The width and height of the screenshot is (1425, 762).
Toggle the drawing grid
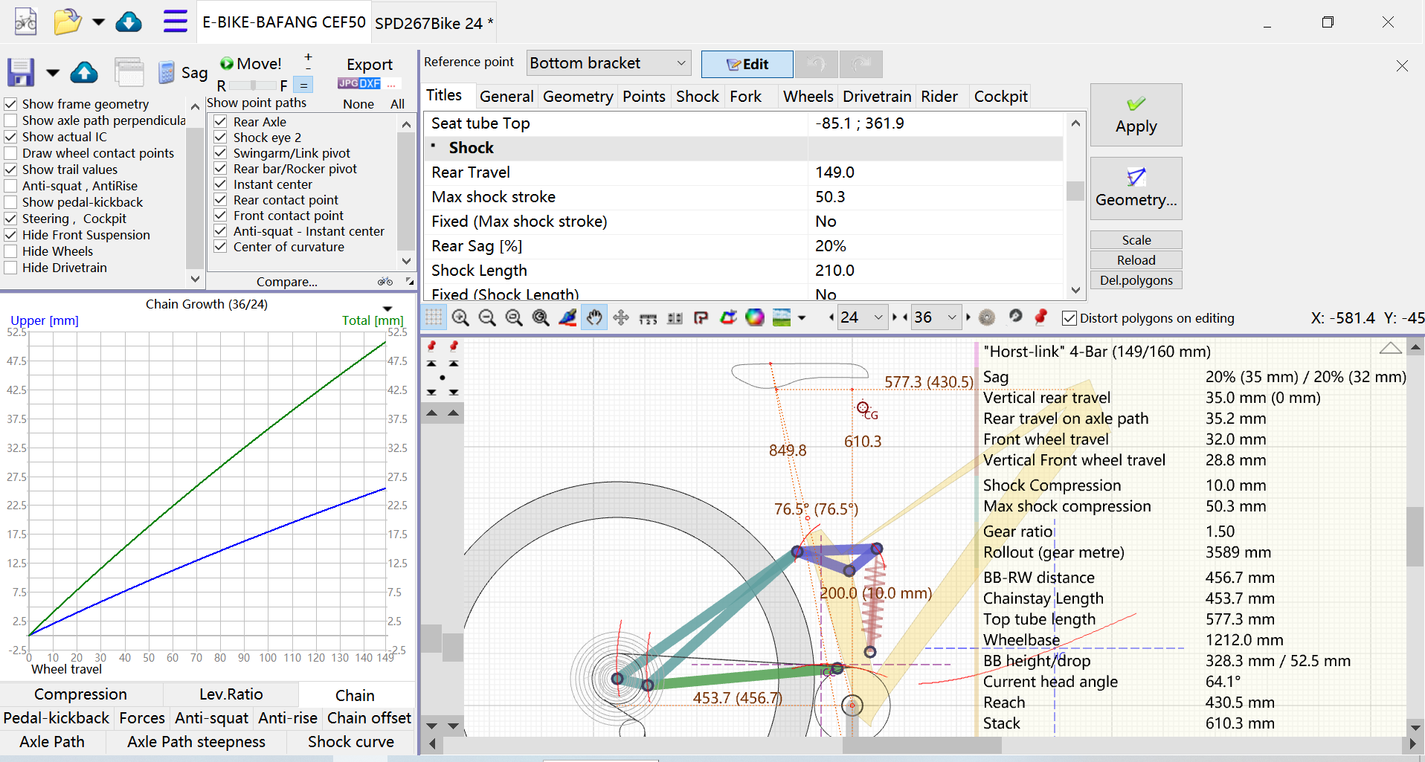pyautogui.click(x=434, y=318)
